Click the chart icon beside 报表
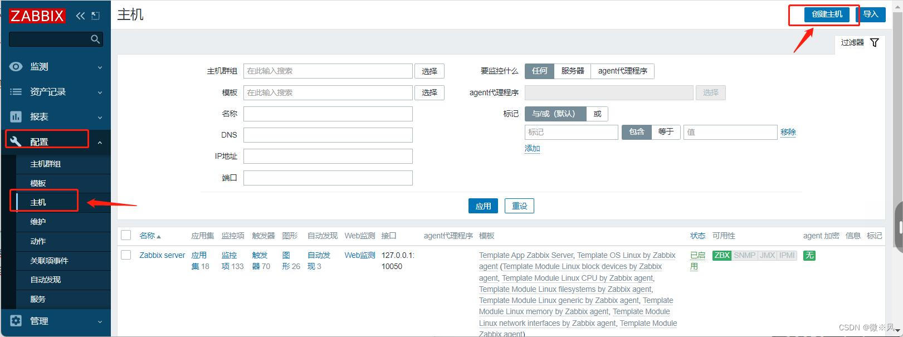This screenshot has height=337, width=903. point(16,117)
